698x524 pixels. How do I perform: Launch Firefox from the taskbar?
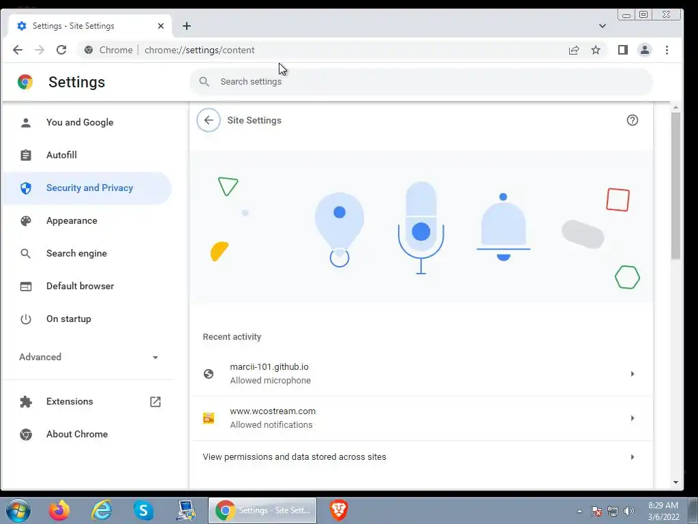coord(59,510)
